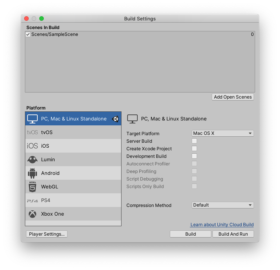Open Player Settings
The image size is (280, 270).
coord(47,234)
